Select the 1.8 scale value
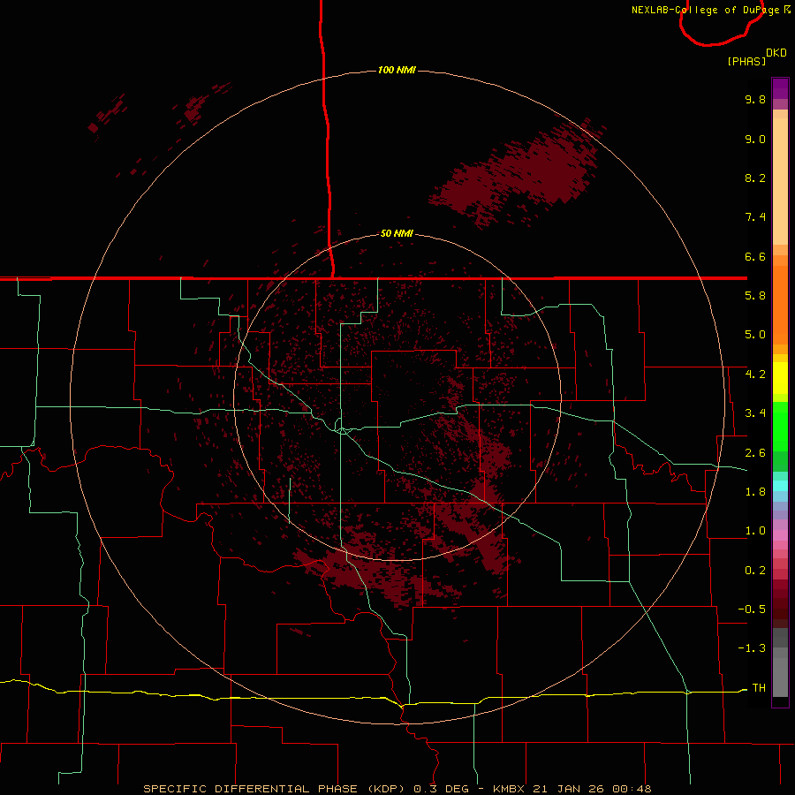 pos(755,492)
